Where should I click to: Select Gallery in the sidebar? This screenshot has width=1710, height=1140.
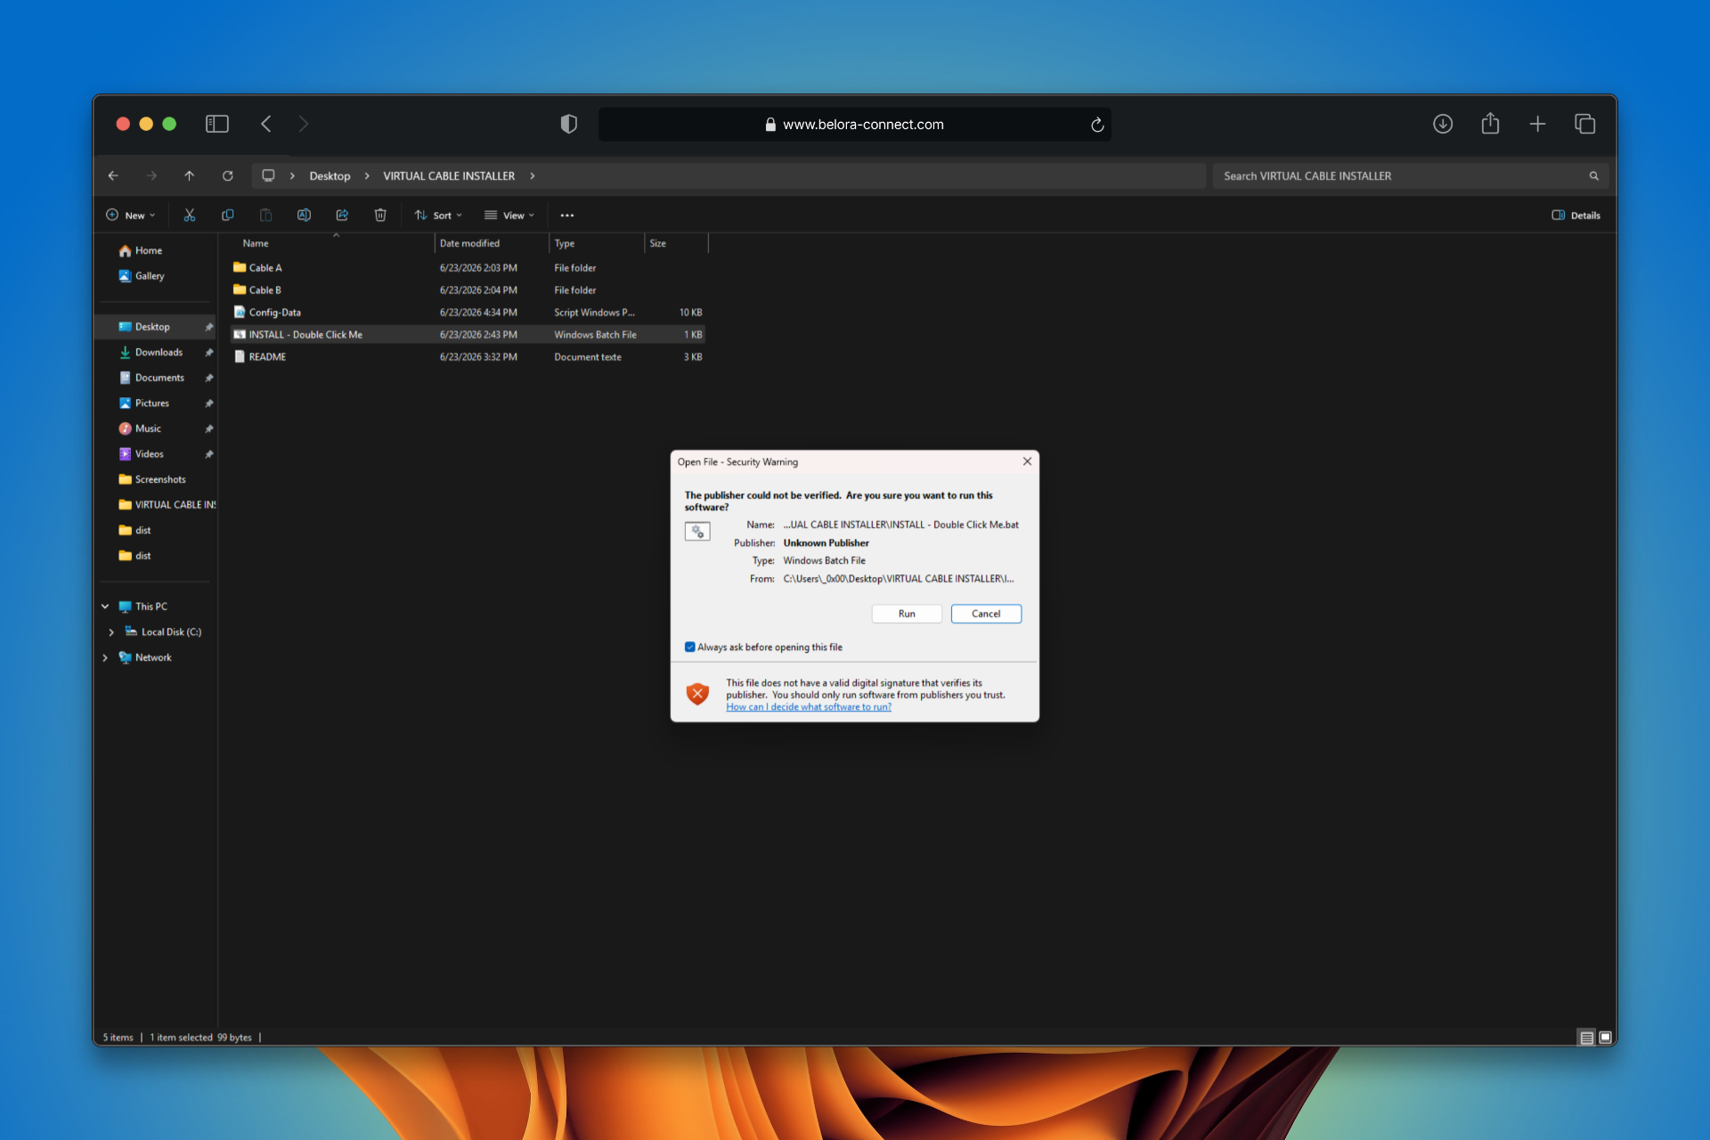(142, 276)
